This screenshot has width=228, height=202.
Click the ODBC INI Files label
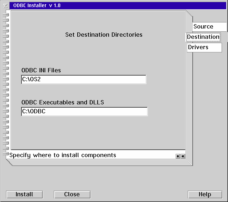[41, 71]
